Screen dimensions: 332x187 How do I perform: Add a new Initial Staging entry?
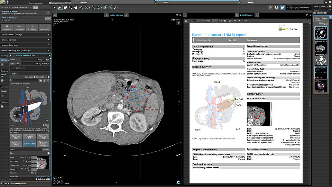tap(16, 17)
